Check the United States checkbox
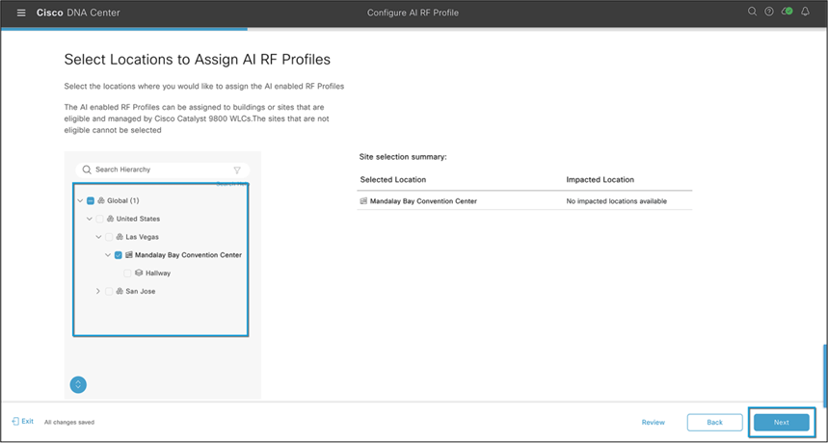The image size is (828, 443). [x=100, y=219]
